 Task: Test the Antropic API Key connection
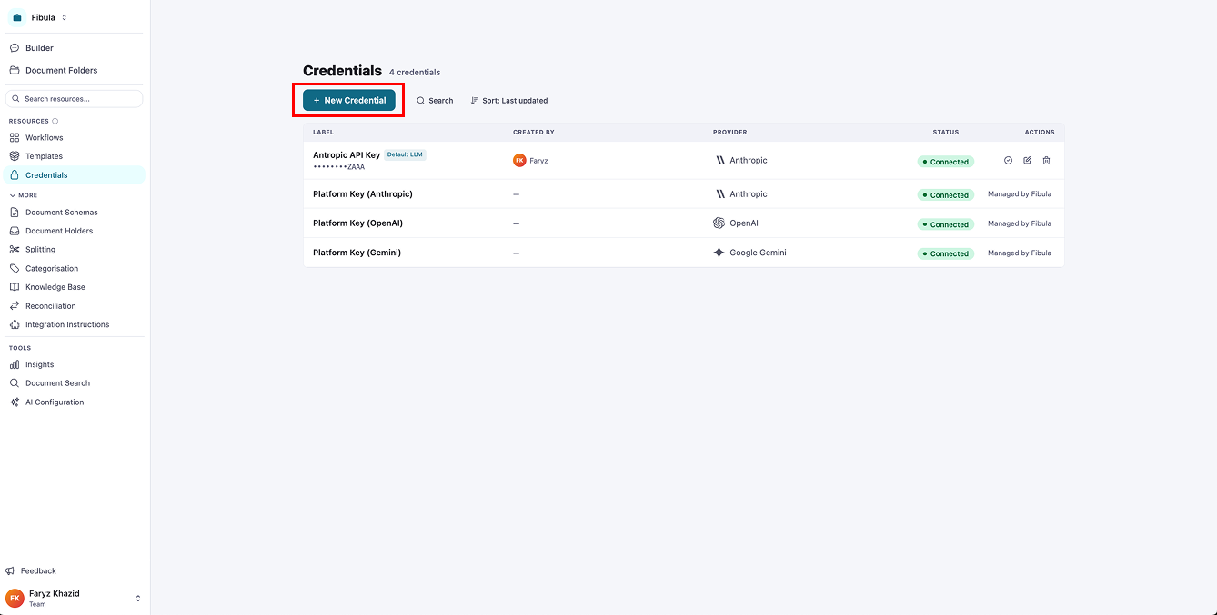(x=1008, y=160)
